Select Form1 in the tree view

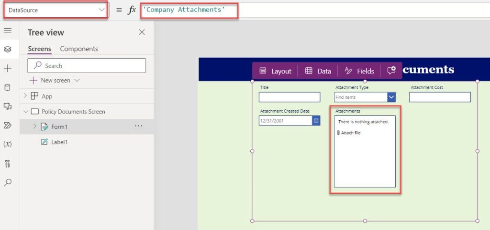[59, 127]
